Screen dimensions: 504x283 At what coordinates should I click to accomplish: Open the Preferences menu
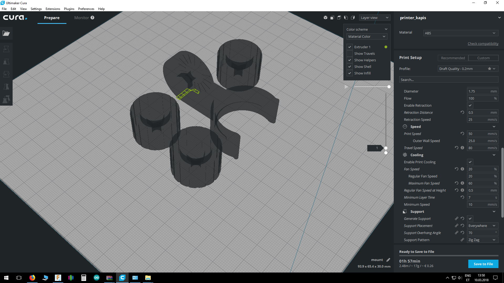86,9
